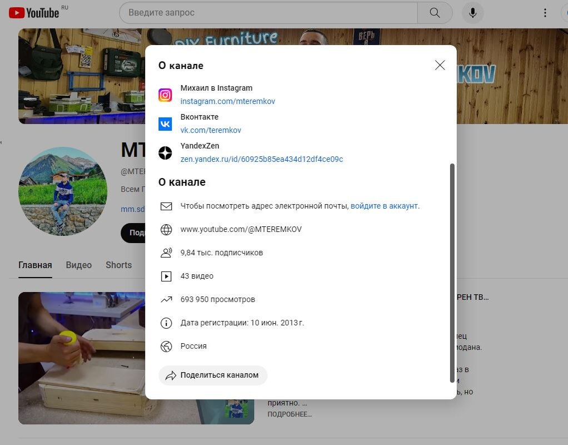Click 'Поделиться каналом' share button
Screen dimensions: 568x445
click(x=213, y=375)
